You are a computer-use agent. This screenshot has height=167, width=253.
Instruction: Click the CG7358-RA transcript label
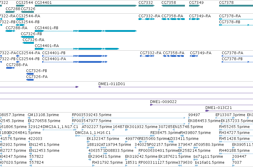point(172,16)
